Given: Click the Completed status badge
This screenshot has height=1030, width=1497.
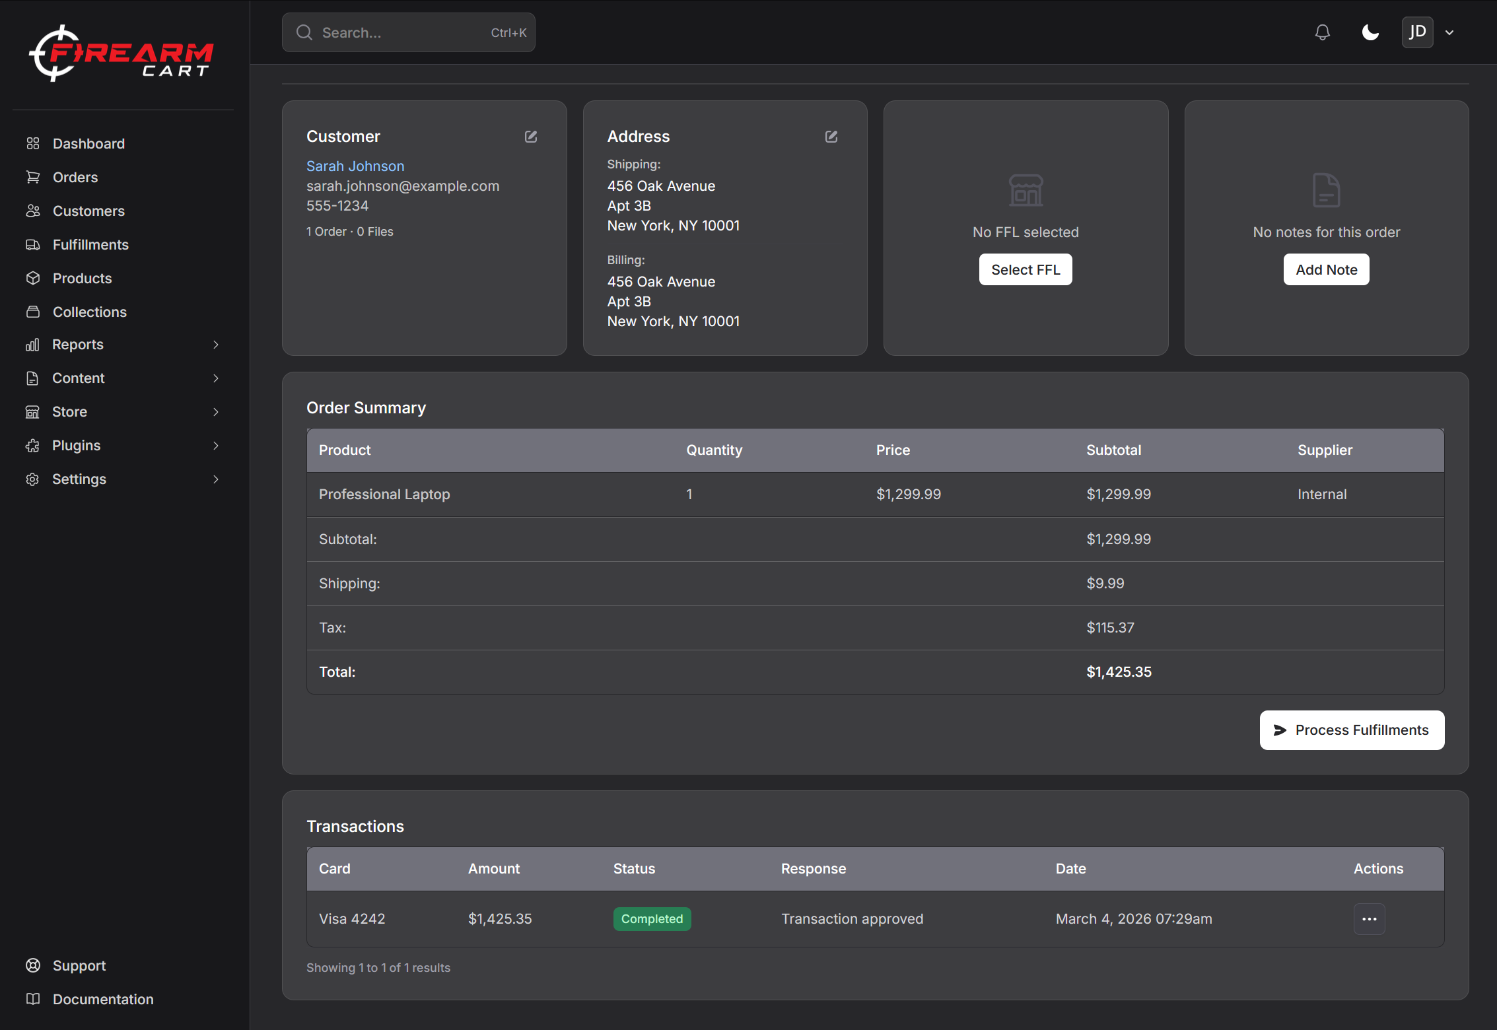Looking at the screenshot, I should pos(652,919).
